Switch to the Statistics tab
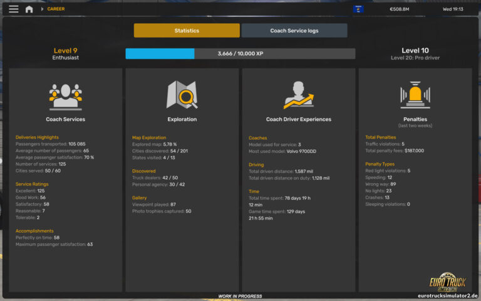 pyautogui.click(x=187, y=31)
